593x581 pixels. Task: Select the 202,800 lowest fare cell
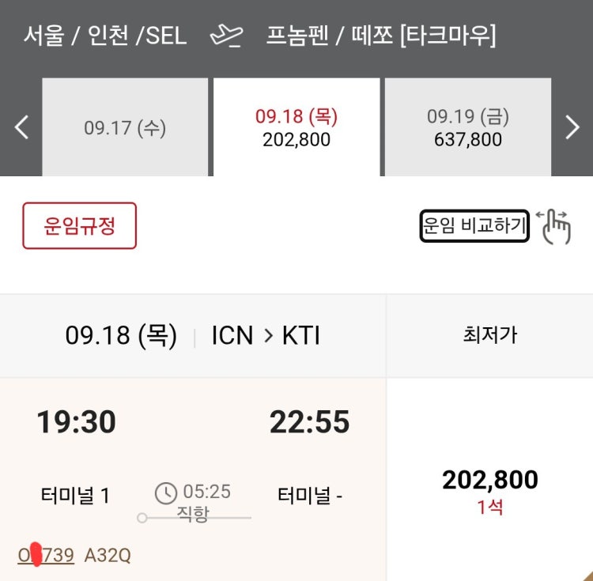click(489, 480)
